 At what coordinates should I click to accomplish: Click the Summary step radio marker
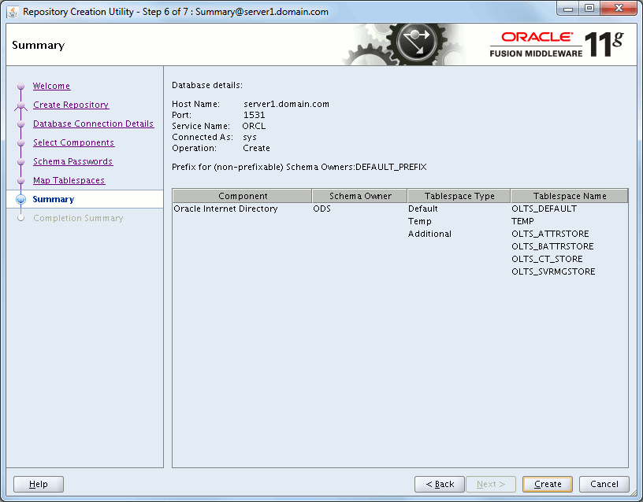point(21,199)
